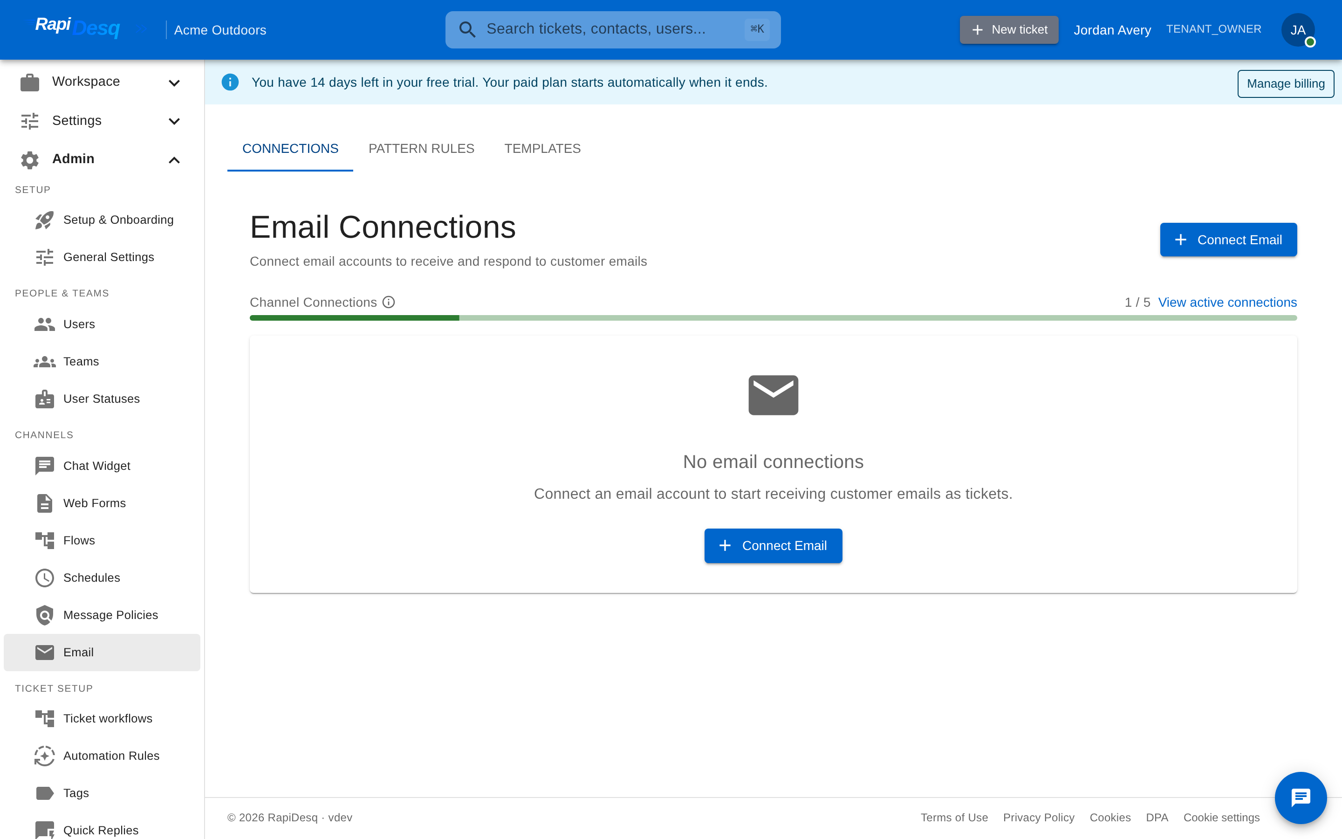
Task: Open the Message Policies shield icon
Action: (44, 615)
